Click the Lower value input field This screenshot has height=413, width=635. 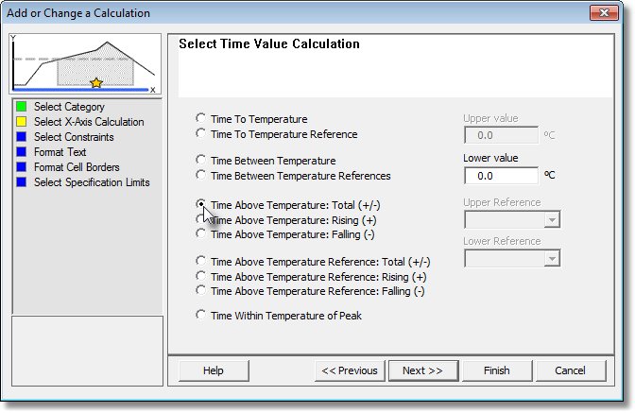click(501, 176)
